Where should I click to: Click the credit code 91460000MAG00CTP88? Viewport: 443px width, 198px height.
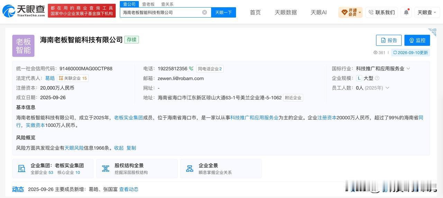[x=86, y=69]
